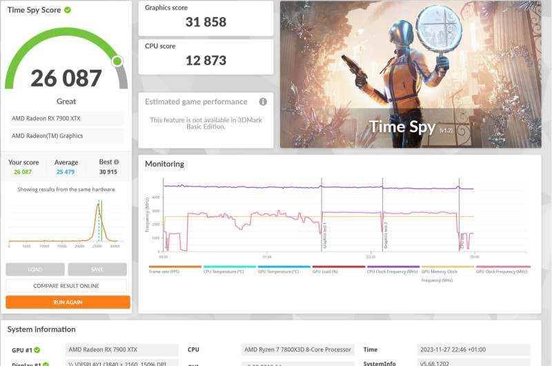This screenshot has width=552, height=366.
Task: Click the AMD Radeon RX 7900 XTX field under Great
Action: coord(66,118)
